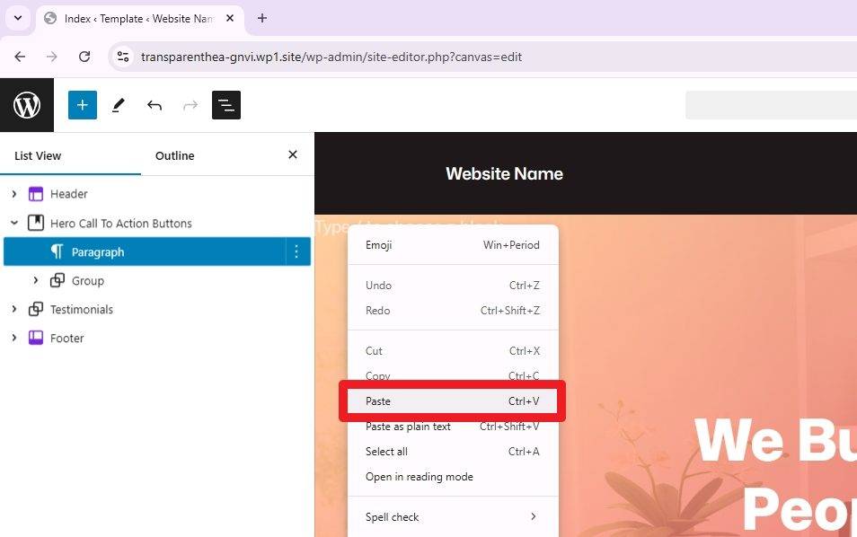Toggle the List View toolbar icon
Image resolution: width=857 pixels, height=537 pixels.
pos(225,105)
